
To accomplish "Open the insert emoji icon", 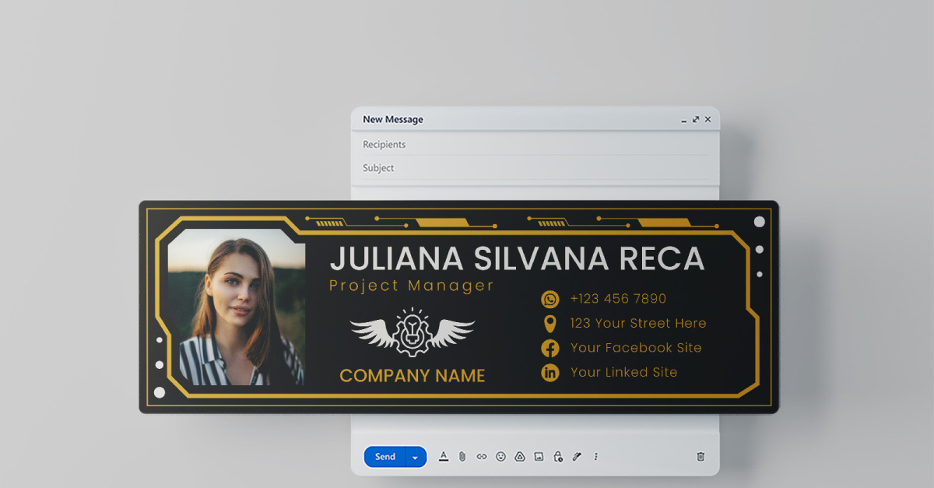I will pos(501,457).
